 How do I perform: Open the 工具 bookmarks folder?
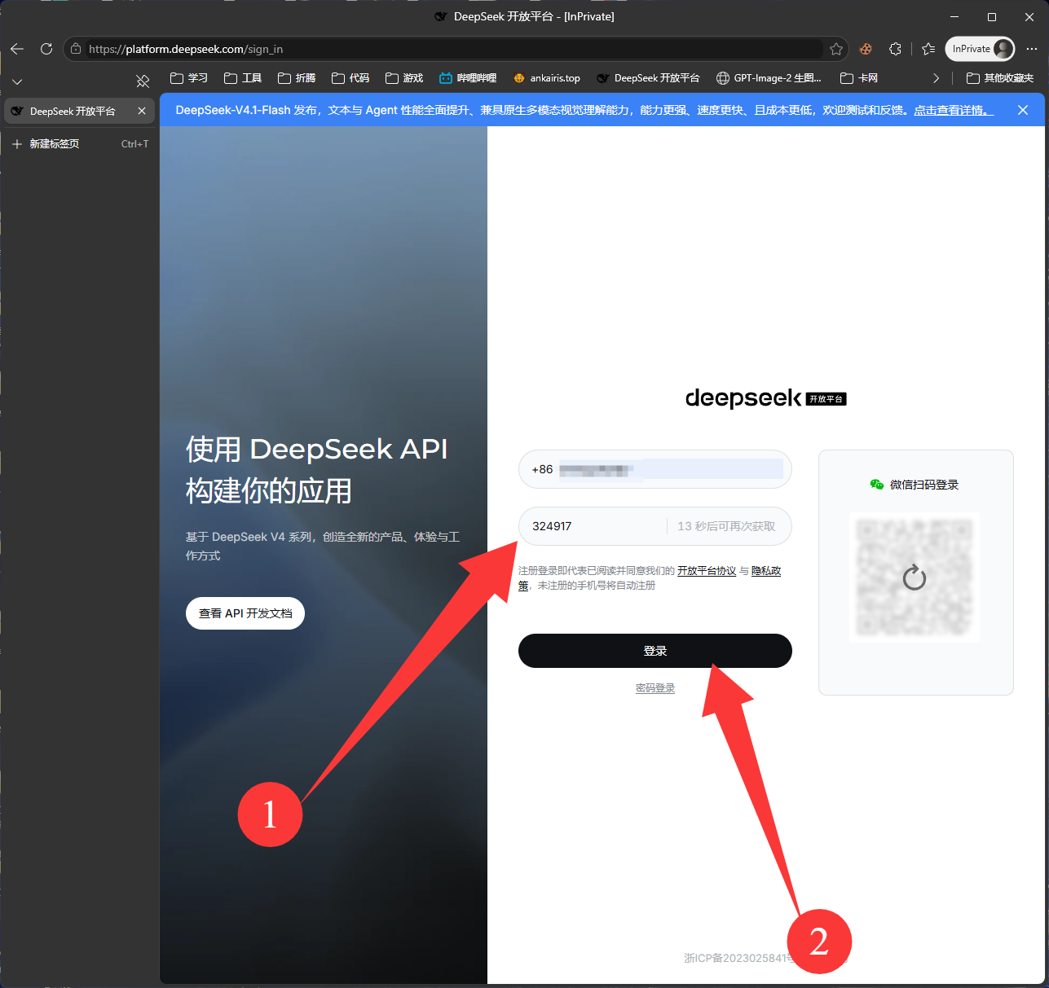[243, 78]
